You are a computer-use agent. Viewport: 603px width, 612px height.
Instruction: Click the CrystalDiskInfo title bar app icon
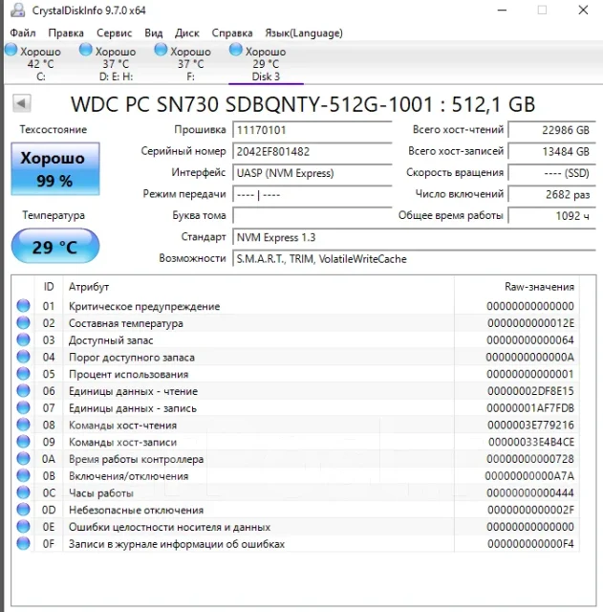tap(17, 11)
